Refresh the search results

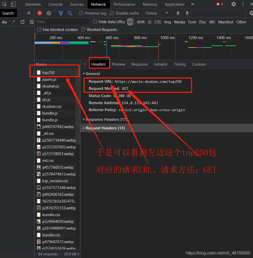[x=23, y=22]
